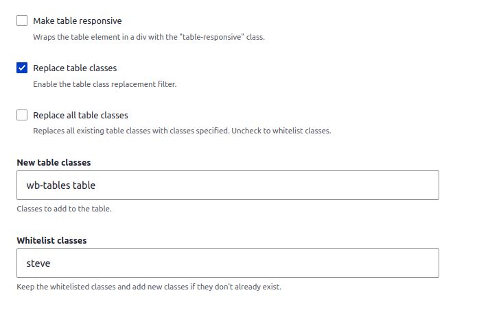Click the word "steve" in Whitelist field
Image resolution: width=477 pixels, height=310 pixels.
click(x=38, y=263)
